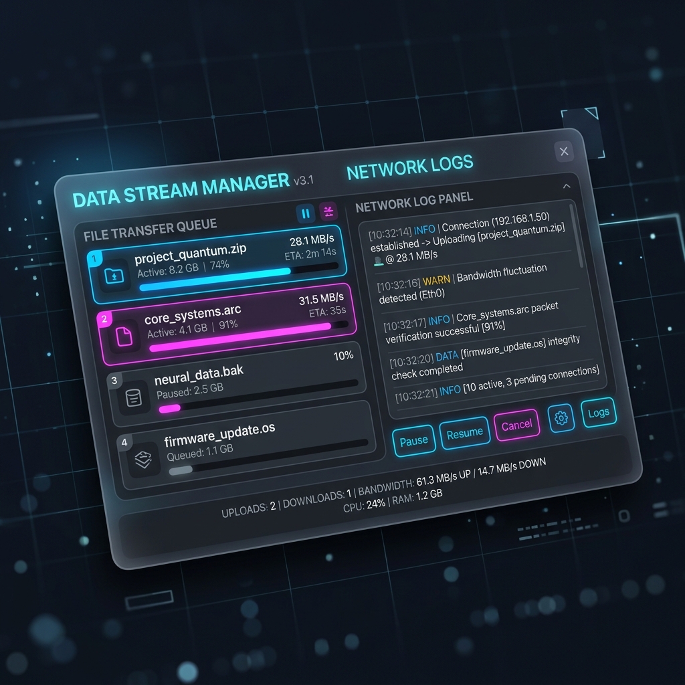Viewport: 685px width, 685px height.
Task: Toggle the blue pause icon in the queue header
Action: 305,213
